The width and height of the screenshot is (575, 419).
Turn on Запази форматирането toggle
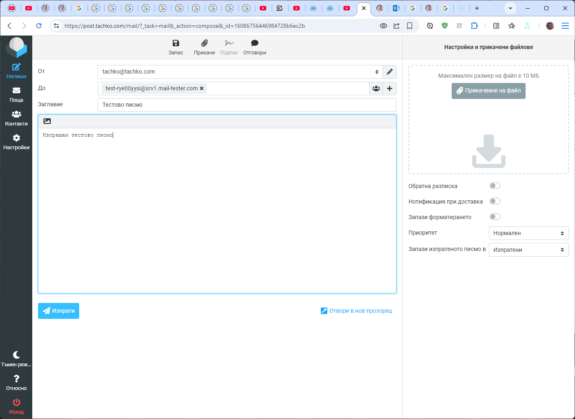pyautogui.click(x=495, y=217)
